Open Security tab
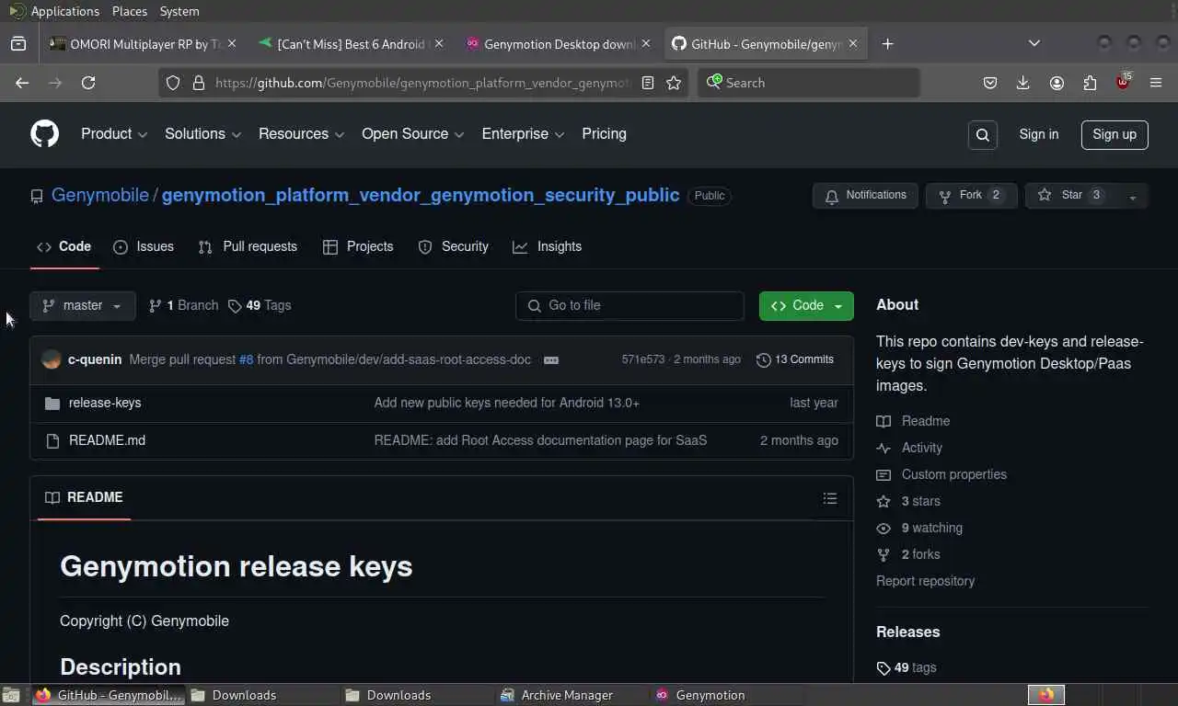Viewport: 1178px width, 706px height. click(x=454, y=247)
